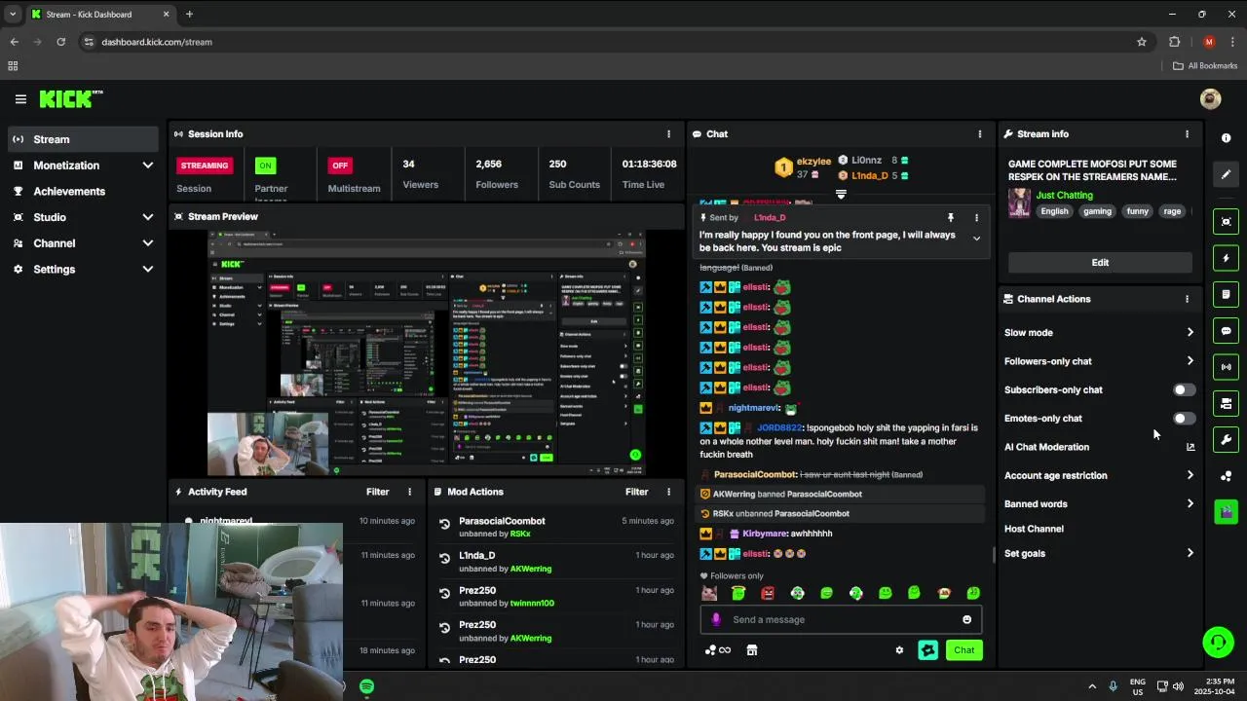The width and height of the screenshot is (1247, 701).
Task: Click Kirbymare username in chat
Action: [x=765, y=534]
